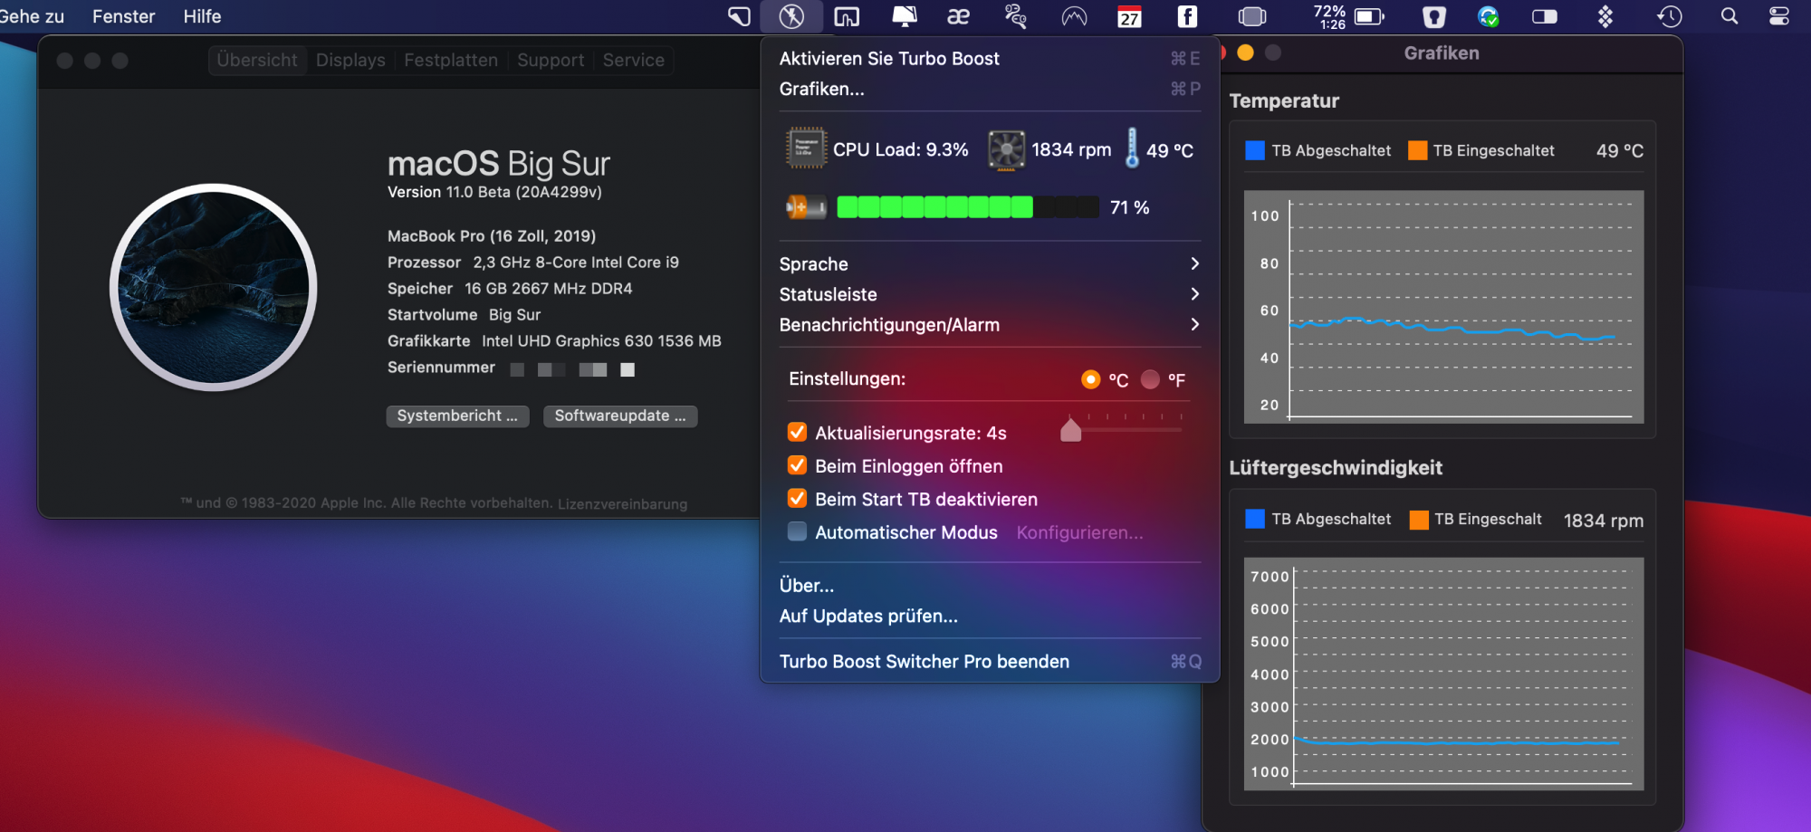This screenshot has height=832, width=1811.
Task: Click the Softwareupdate ... button
Action: pos(620,416)
